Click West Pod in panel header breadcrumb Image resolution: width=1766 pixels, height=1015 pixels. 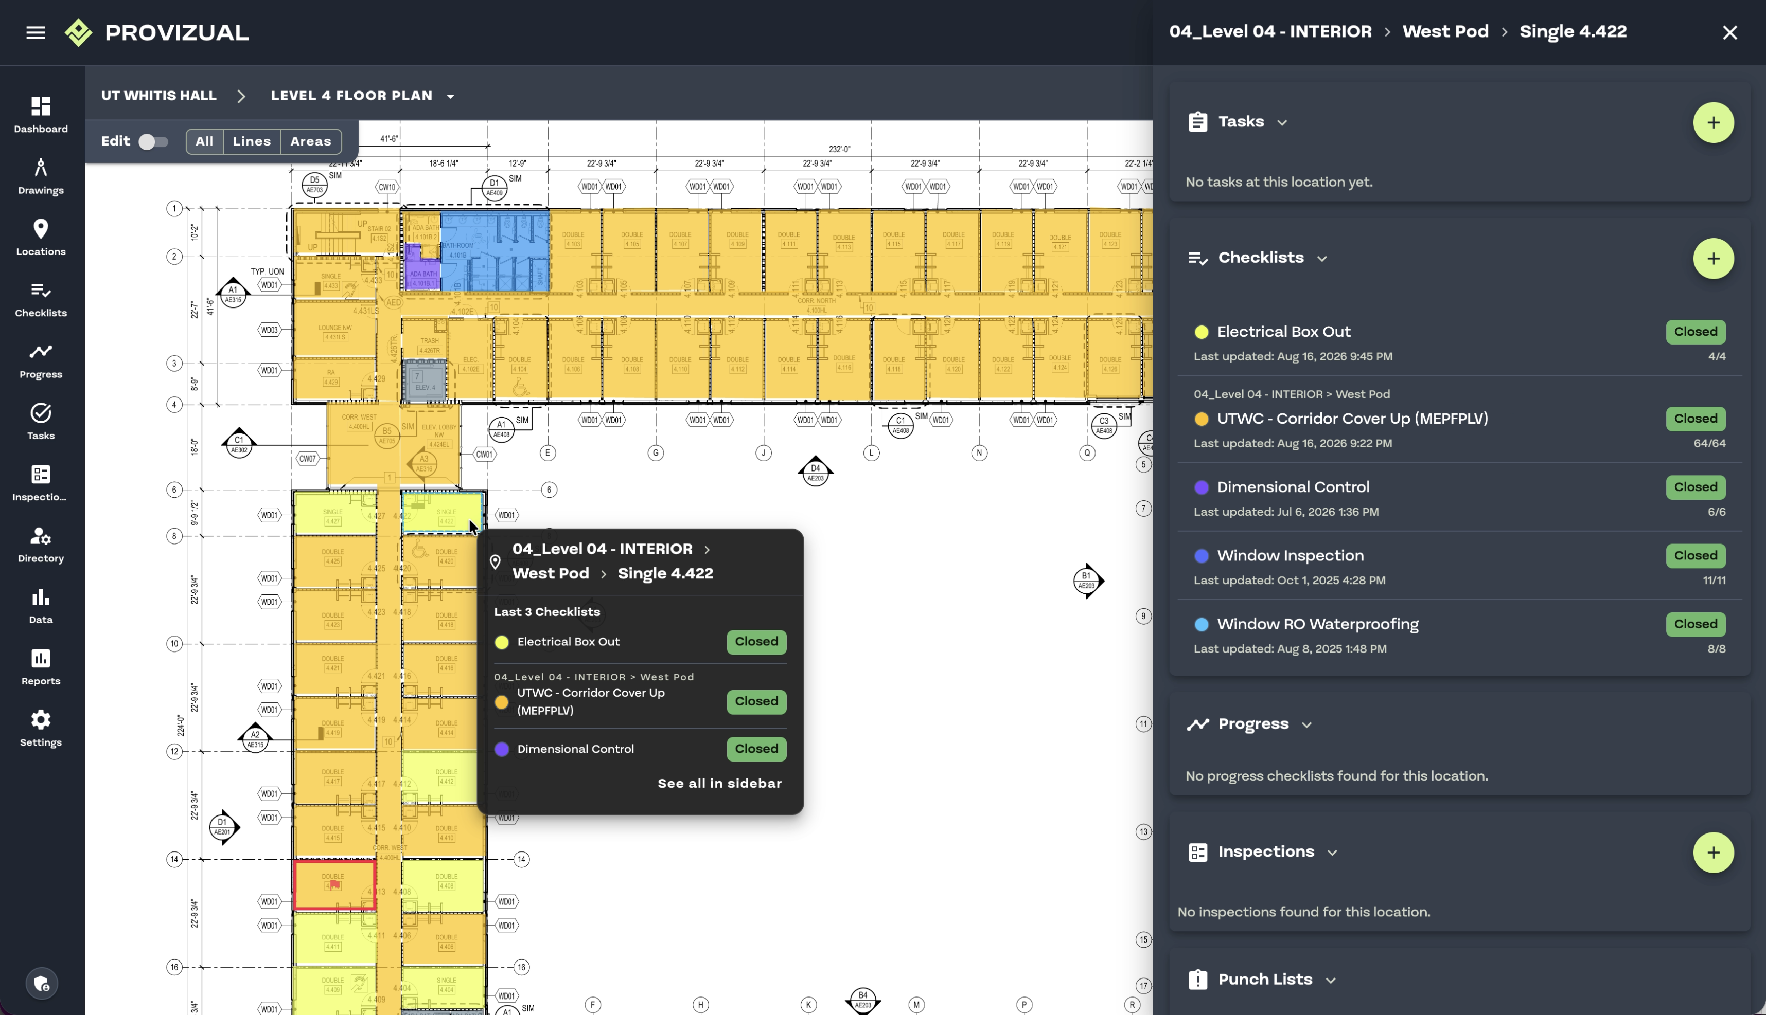1445,32
